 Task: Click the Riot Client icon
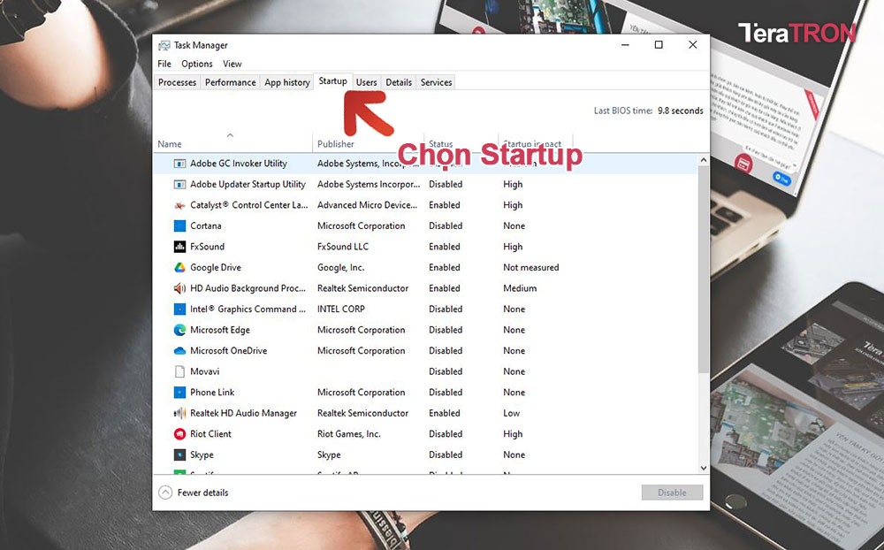coord(179,434)
